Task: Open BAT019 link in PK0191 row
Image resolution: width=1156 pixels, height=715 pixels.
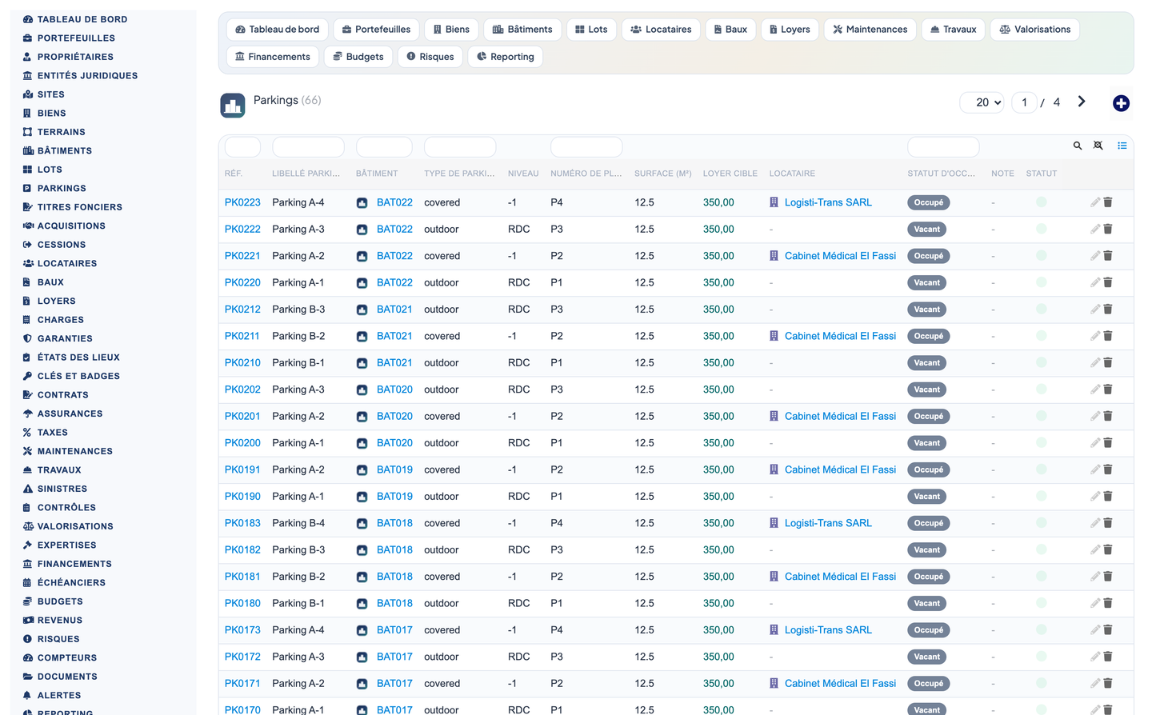Action: point(394,469)
